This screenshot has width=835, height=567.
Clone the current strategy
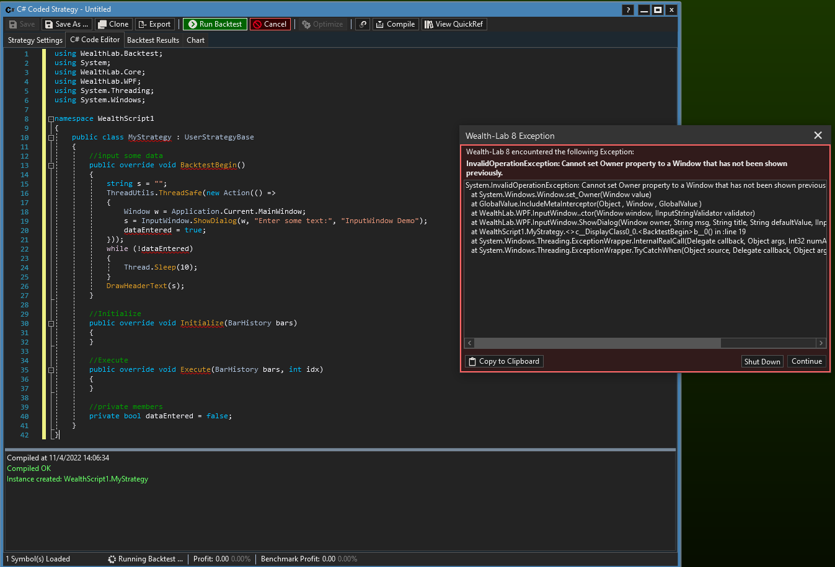tap(113, 24)
